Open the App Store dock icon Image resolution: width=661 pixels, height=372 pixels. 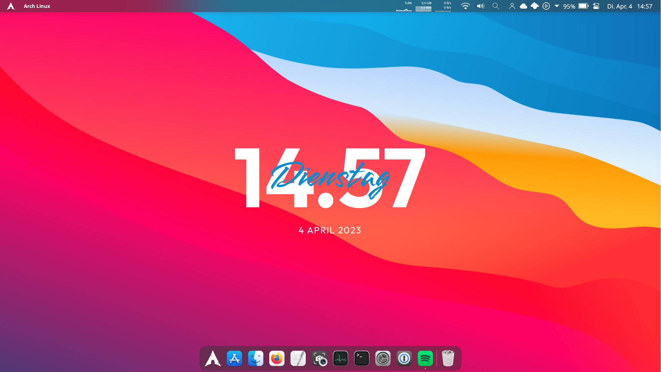[234, 359]
